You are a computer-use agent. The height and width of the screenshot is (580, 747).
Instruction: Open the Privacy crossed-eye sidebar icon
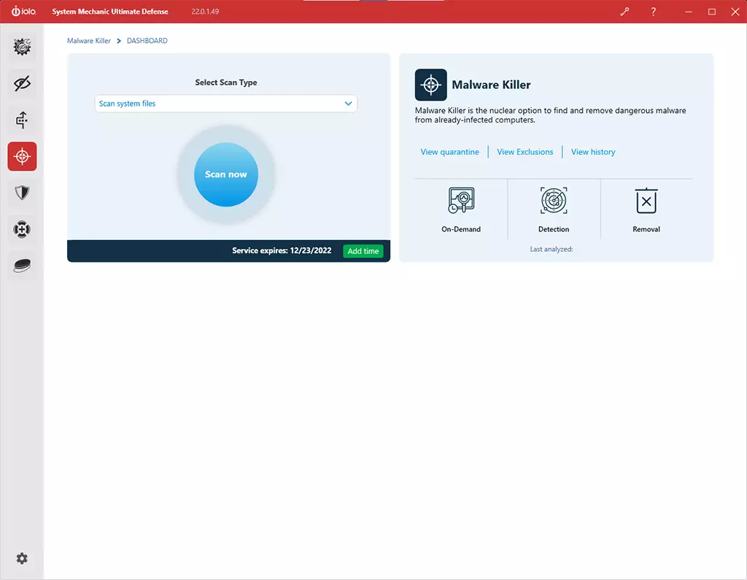pos(22,83)
